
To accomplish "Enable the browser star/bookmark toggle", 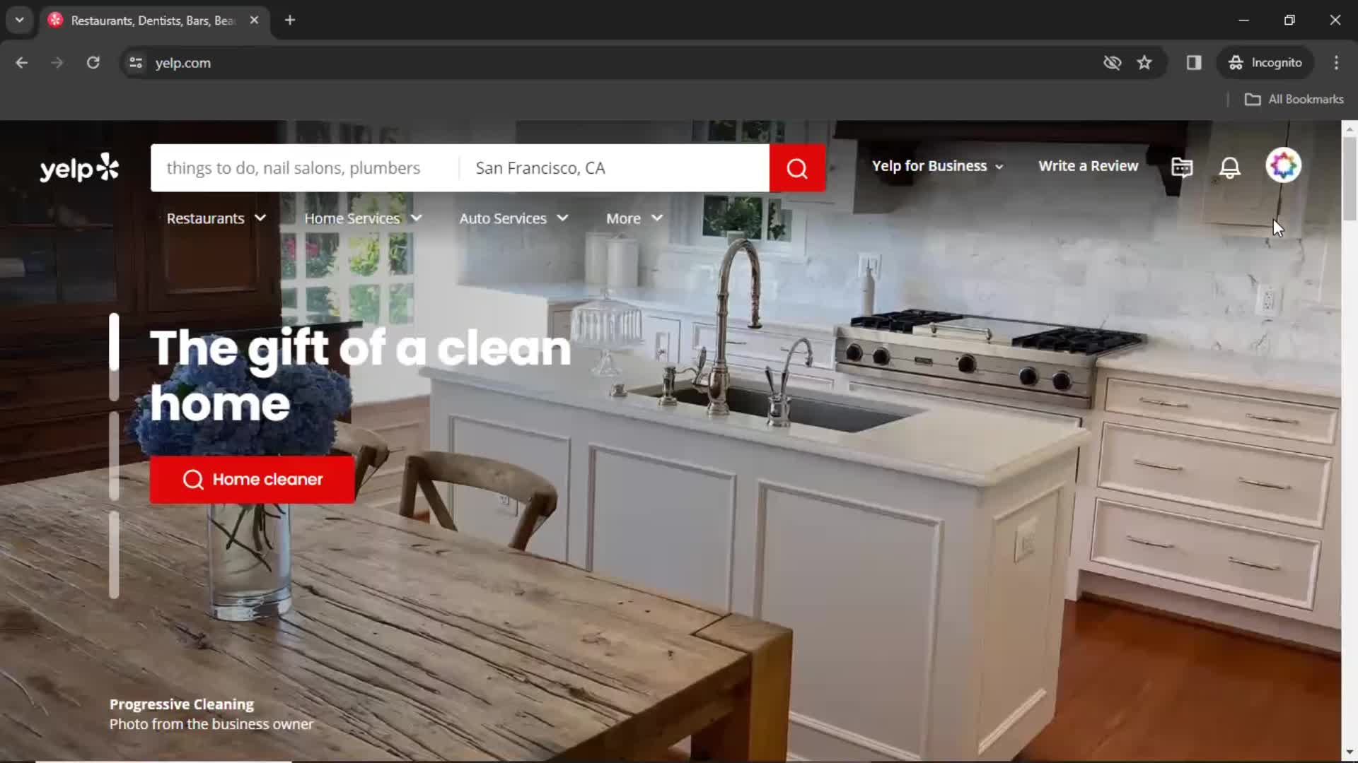I will [x=1144, y=62].
